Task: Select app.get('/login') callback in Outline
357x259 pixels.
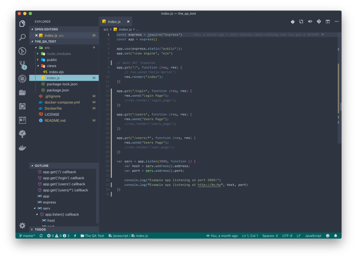Action: (x=63, y=178)
